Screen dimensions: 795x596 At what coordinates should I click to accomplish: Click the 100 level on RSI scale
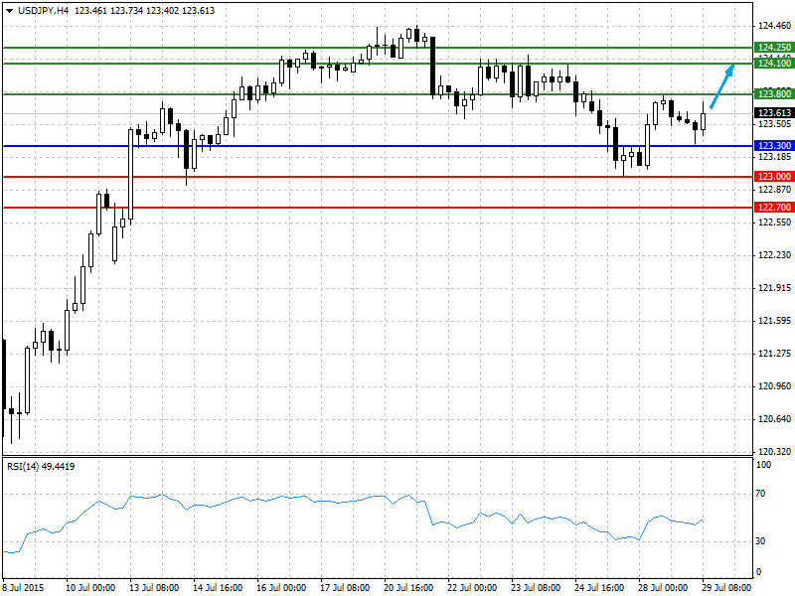(763, 465)
